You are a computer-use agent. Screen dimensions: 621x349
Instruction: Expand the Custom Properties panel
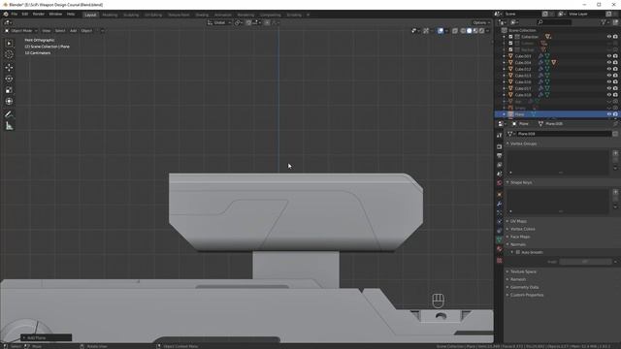[527, 295]
